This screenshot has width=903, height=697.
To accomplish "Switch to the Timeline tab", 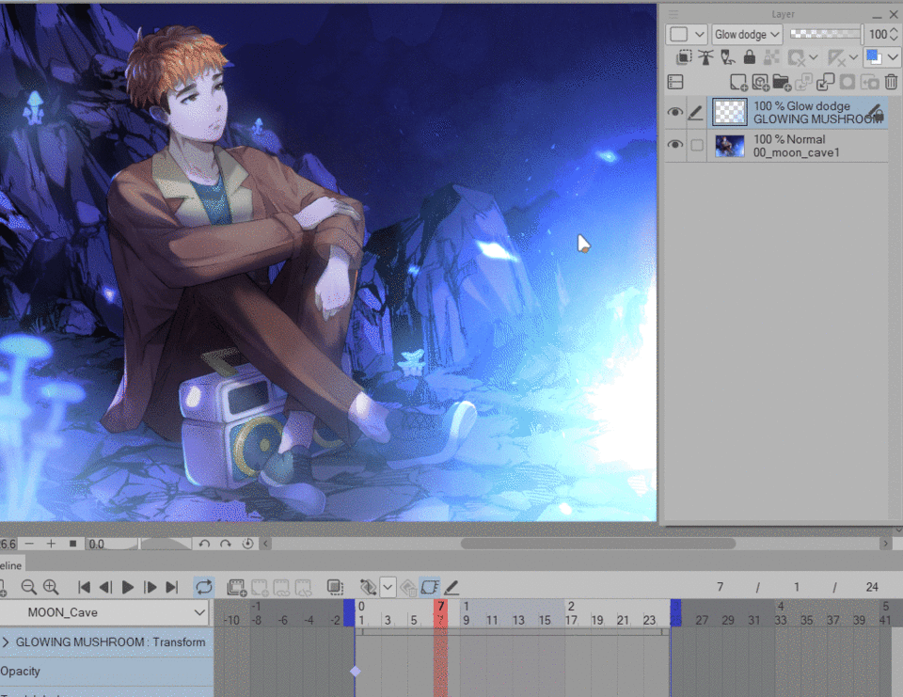I will (x=12, y=564).
